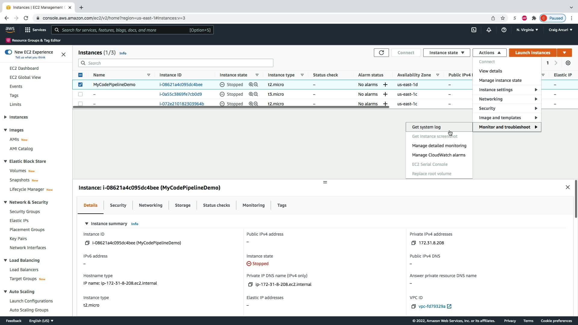Viewport: 578px width, 325px height.
Task: Click the instances Search field
Action: [x=176, y=63]
